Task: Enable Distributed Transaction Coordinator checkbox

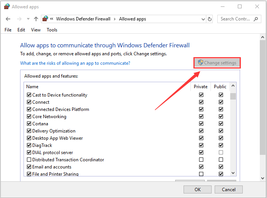Action: pyautogui.click(x=29, y=160)
